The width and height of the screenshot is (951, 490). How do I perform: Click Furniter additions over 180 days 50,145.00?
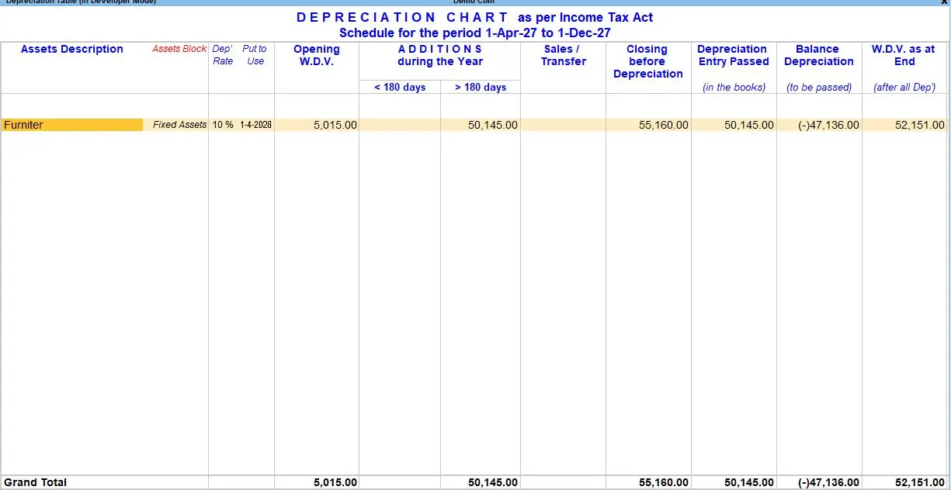tap(492, 125)
